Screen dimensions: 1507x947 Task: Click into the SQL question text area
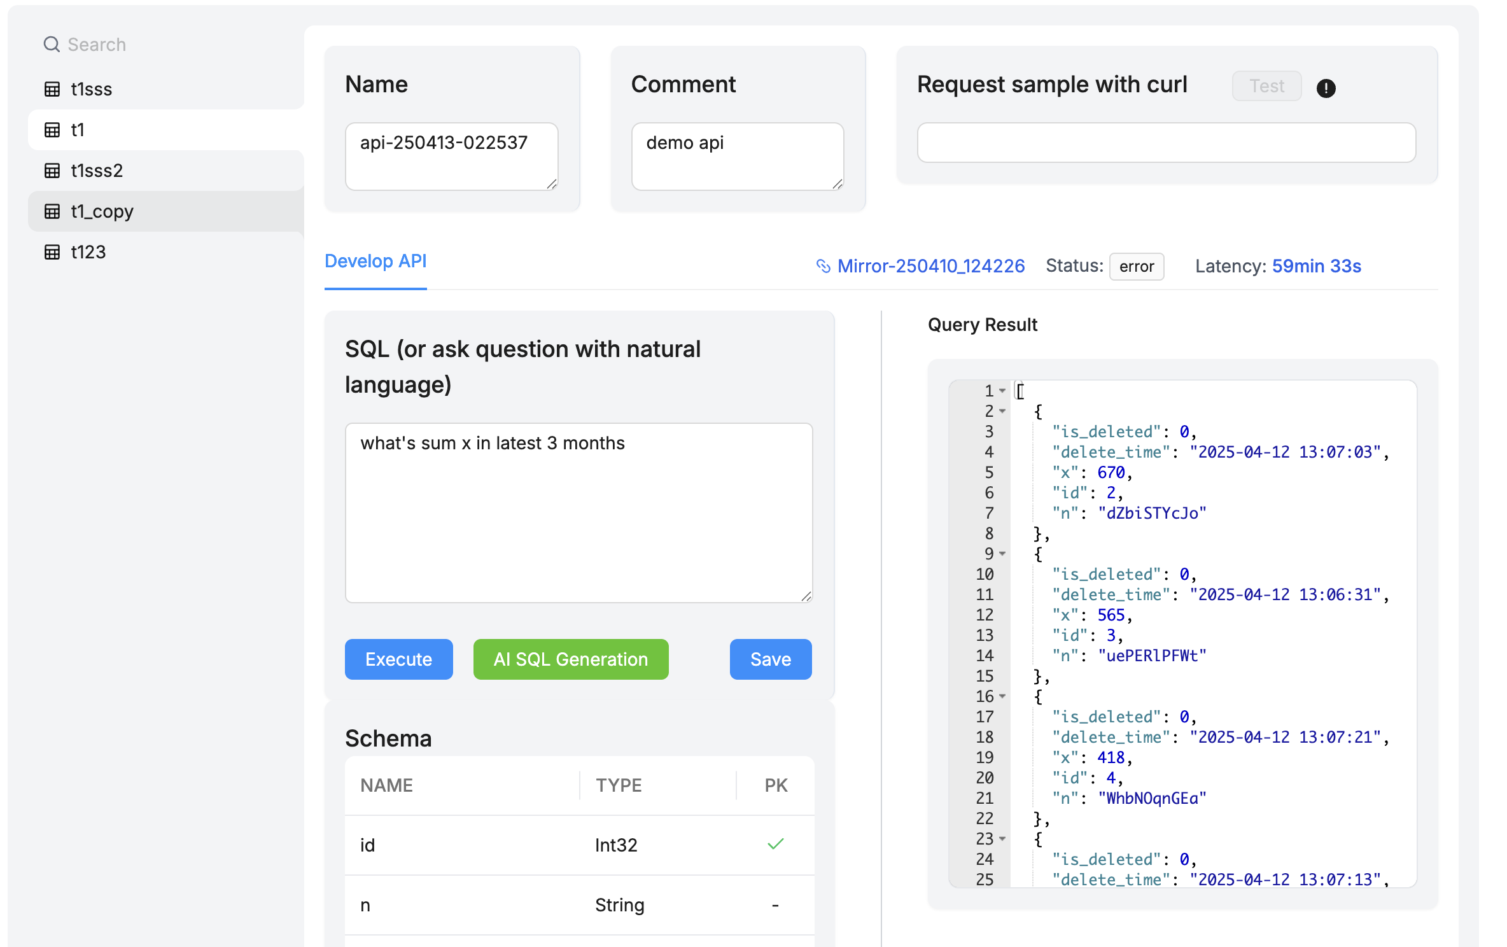(x=579, y=513)
